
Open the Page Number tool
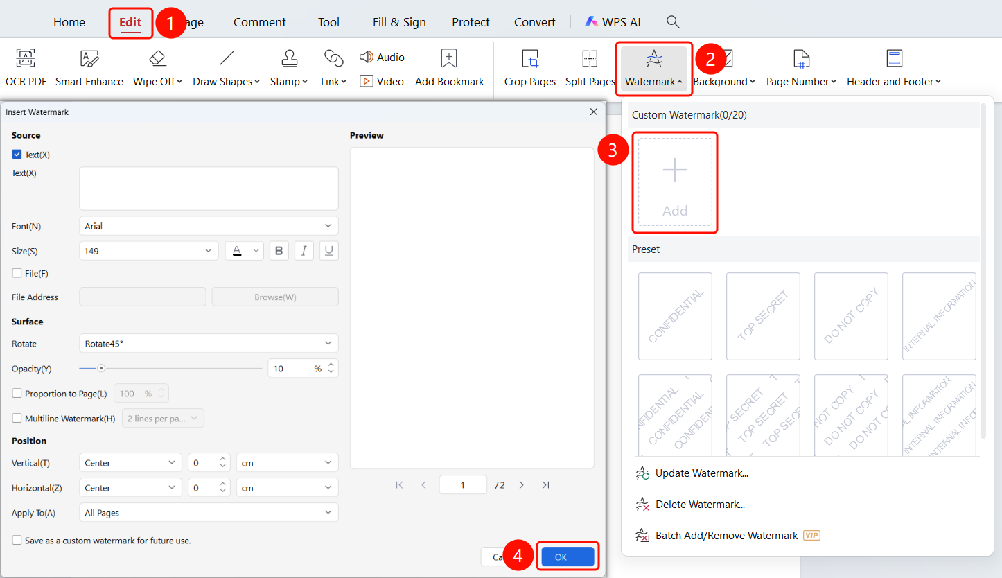click(801, 68)
